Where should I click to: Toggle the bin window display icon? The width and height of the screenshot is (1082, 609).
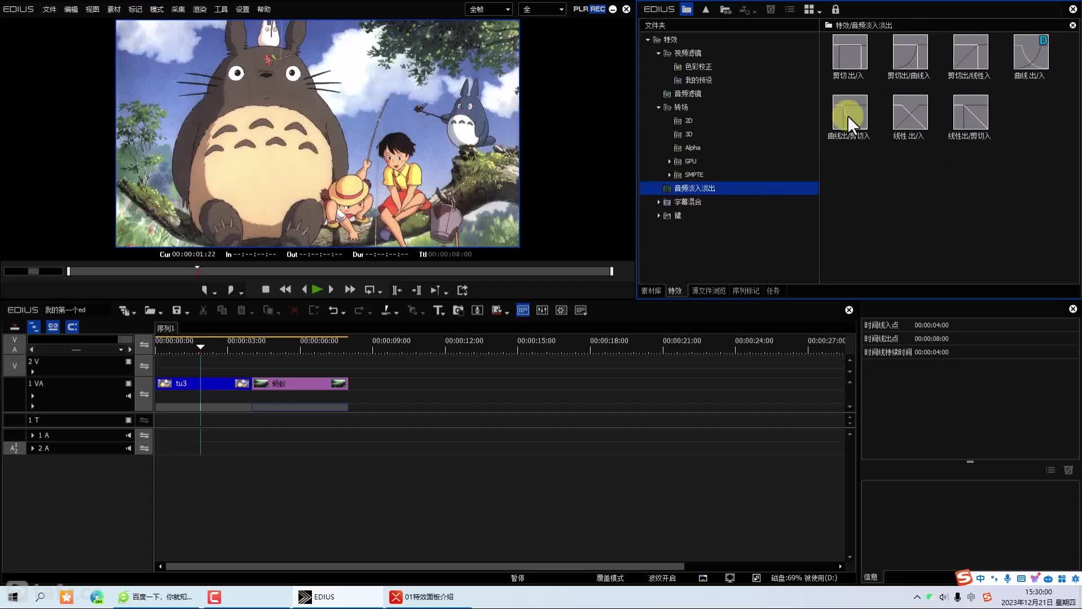tap(523, 310)
